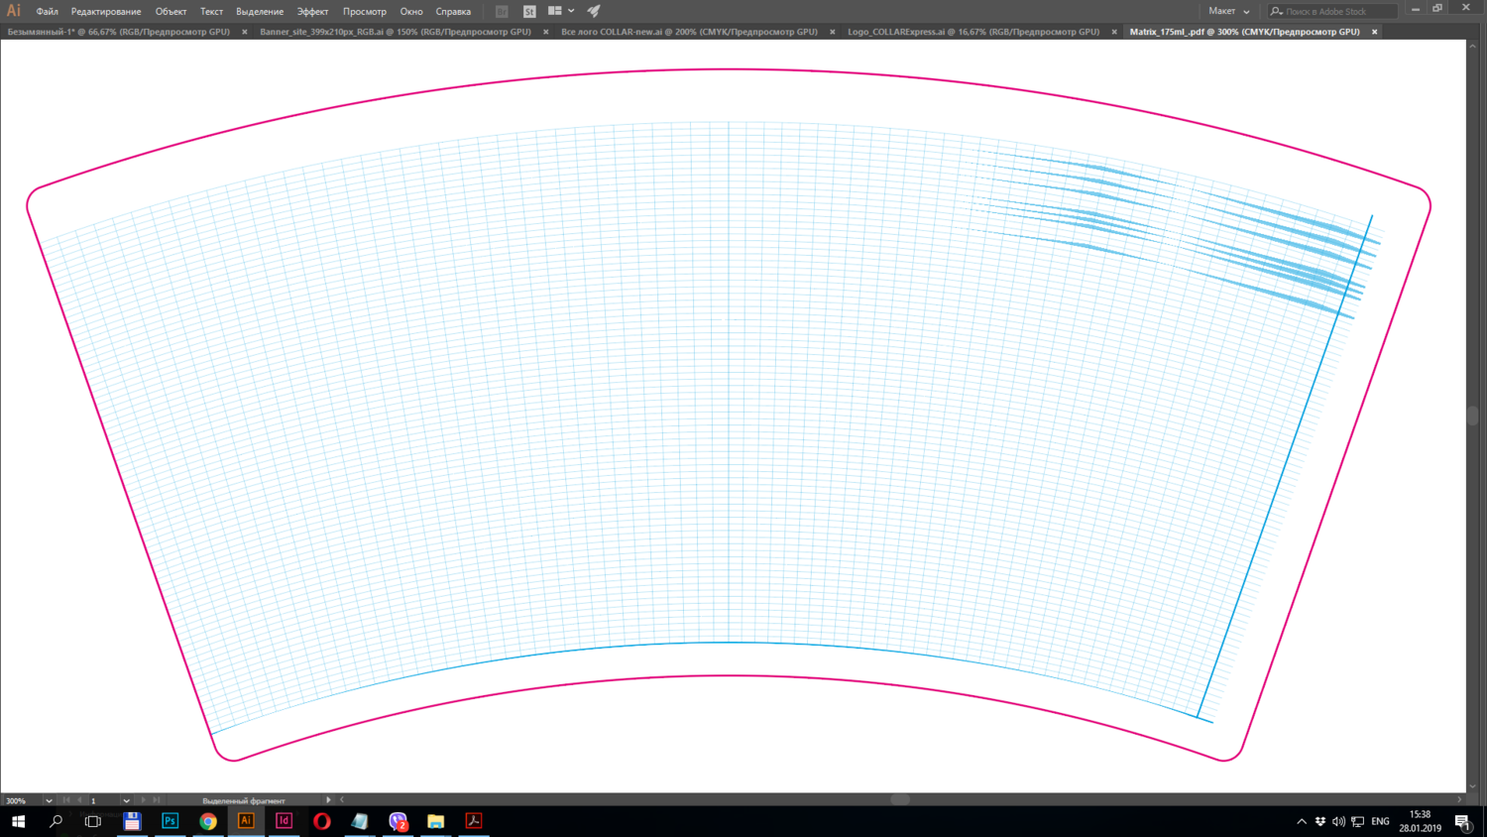This screenshot has height=837, width=1487.
Task: Open the 300% zoom level dropdown
Action: pyautogui.click(x=49, y=800)
